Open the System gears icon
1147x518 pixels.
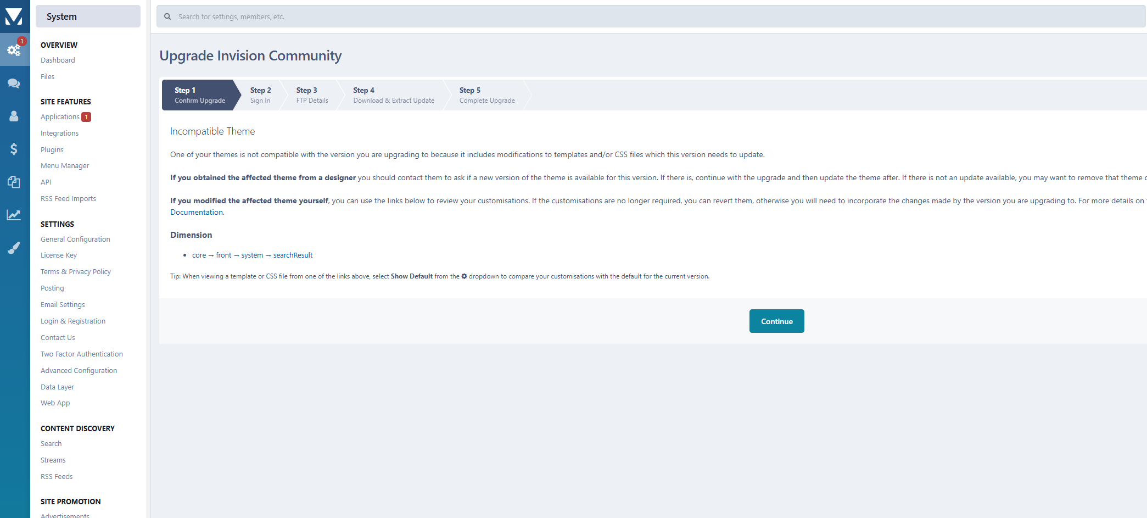click(14, 50)
